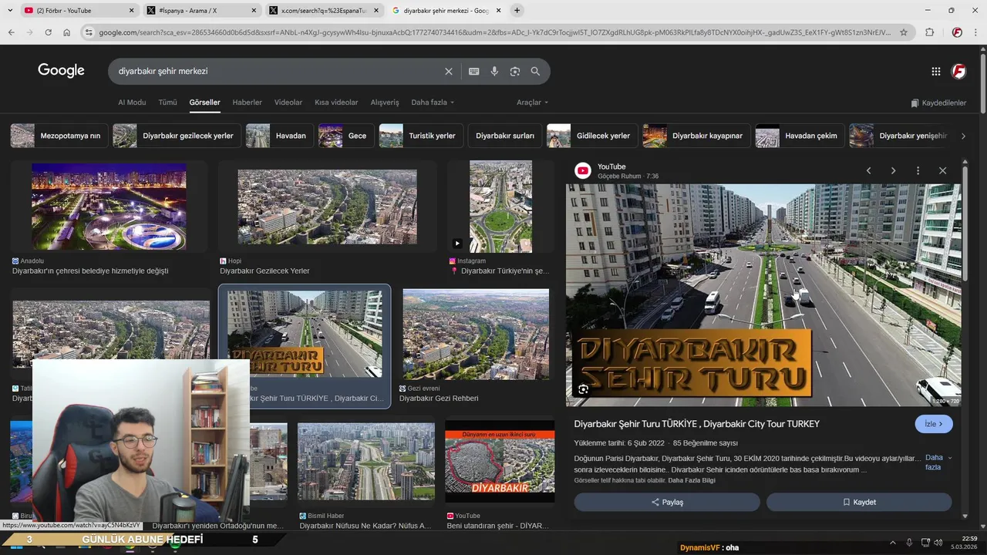Switch to Haberler tab
The height and width of the screenshot is (555, 987).
[248, 103]
